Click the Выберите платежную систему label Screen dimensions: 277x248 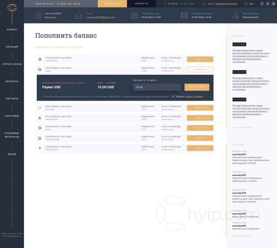click(59, 47)
